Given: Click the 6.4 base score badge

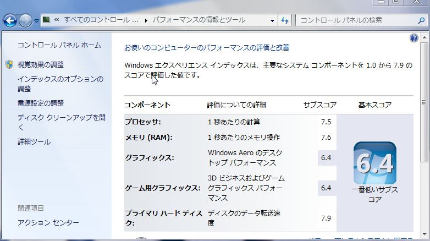Looking at the screenshot, I should 374,163.
